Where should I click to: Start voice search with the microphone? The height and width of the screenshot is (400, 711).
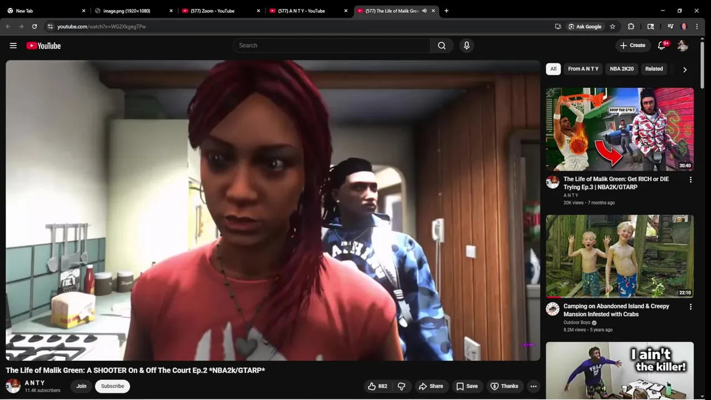(467, 46)
